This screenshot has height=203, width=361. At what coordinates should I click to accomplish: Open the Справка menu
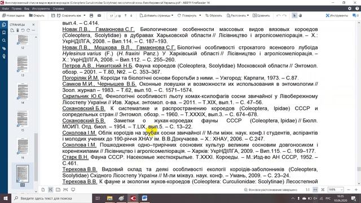click(x=59, y=8)
